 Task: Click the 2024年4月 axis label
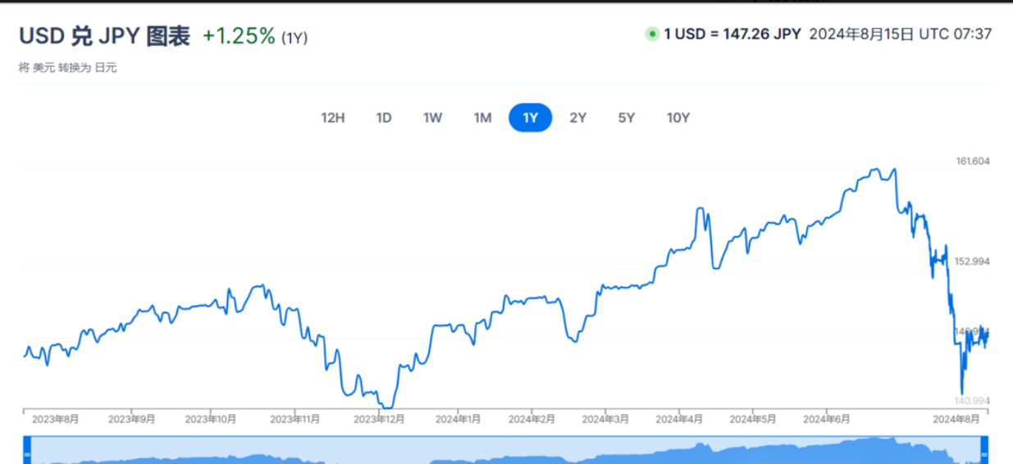pos(679,419)
